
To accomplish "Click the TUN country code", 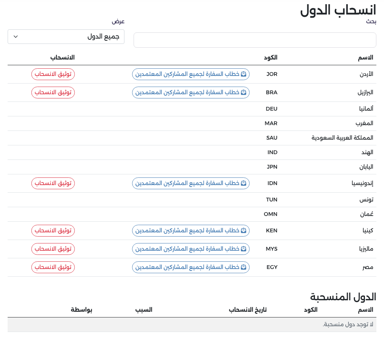I will (x=272, y=200).
